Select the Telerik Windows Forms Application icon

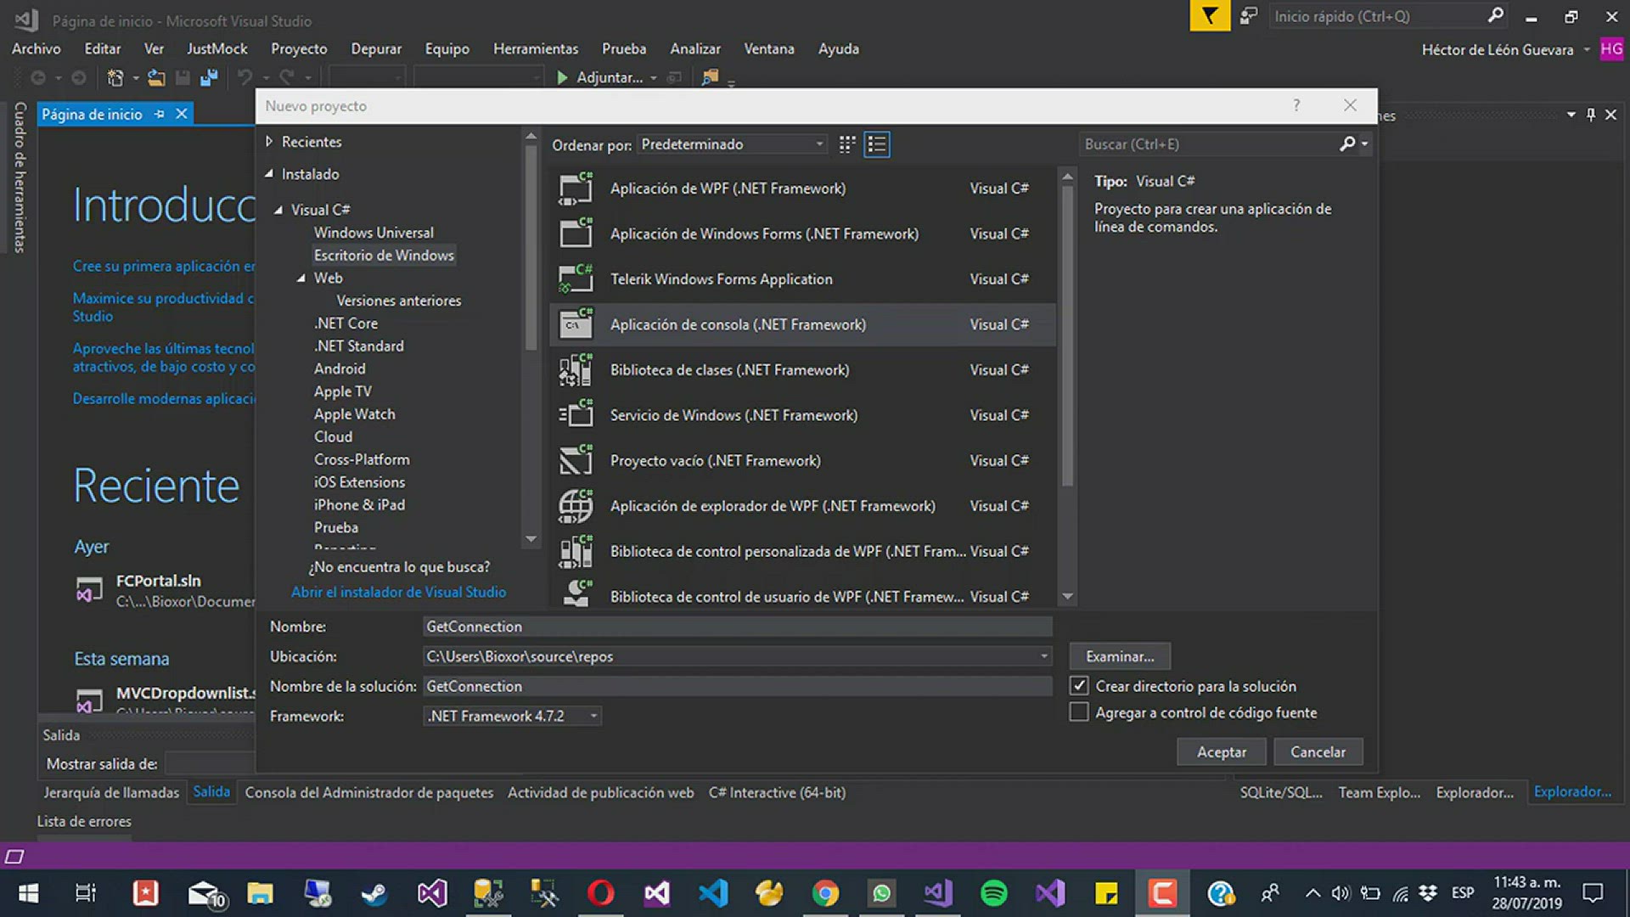pos(576,279)
